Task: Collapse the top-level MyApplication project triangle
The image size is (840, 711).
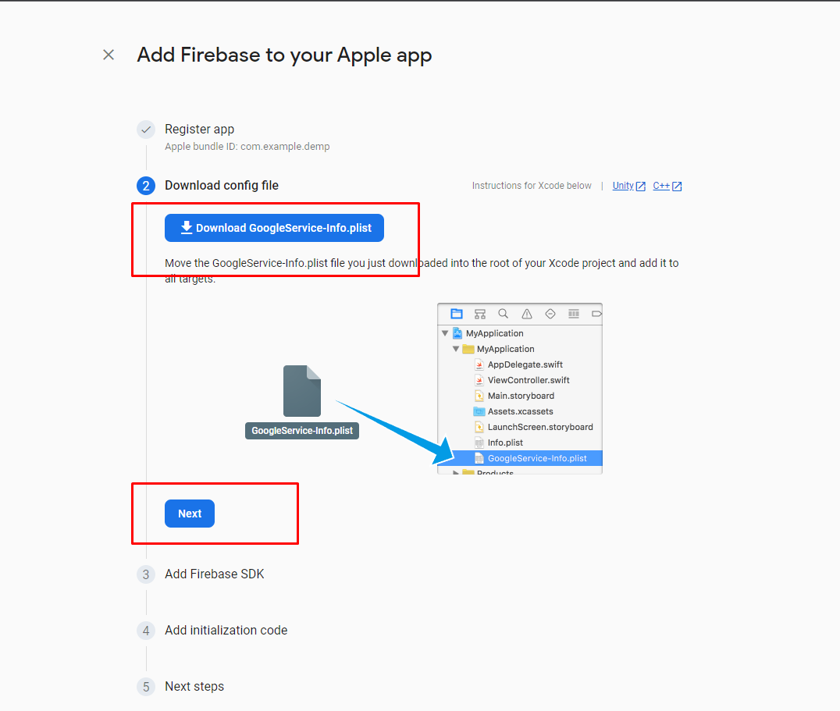Action: [x=445, y=333]
